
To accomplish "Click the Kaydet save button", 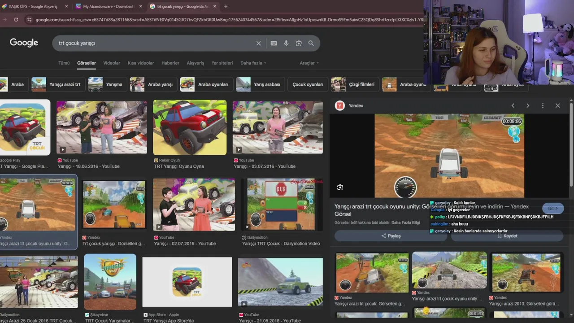I will (507, 236).
